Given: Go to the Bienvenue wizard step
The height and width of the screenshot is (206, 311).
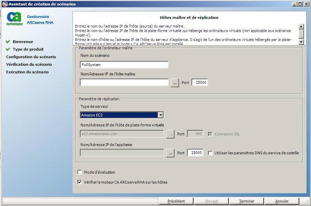Looking at the screenshot, I should coord(23,42).
